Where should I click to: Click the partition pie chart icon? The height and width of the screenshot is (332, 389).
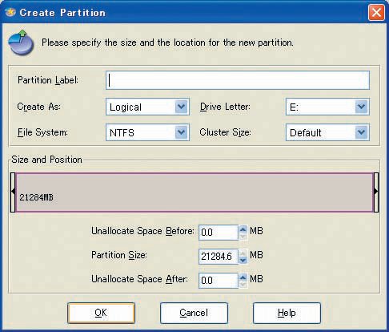click(x=21, y=43)
